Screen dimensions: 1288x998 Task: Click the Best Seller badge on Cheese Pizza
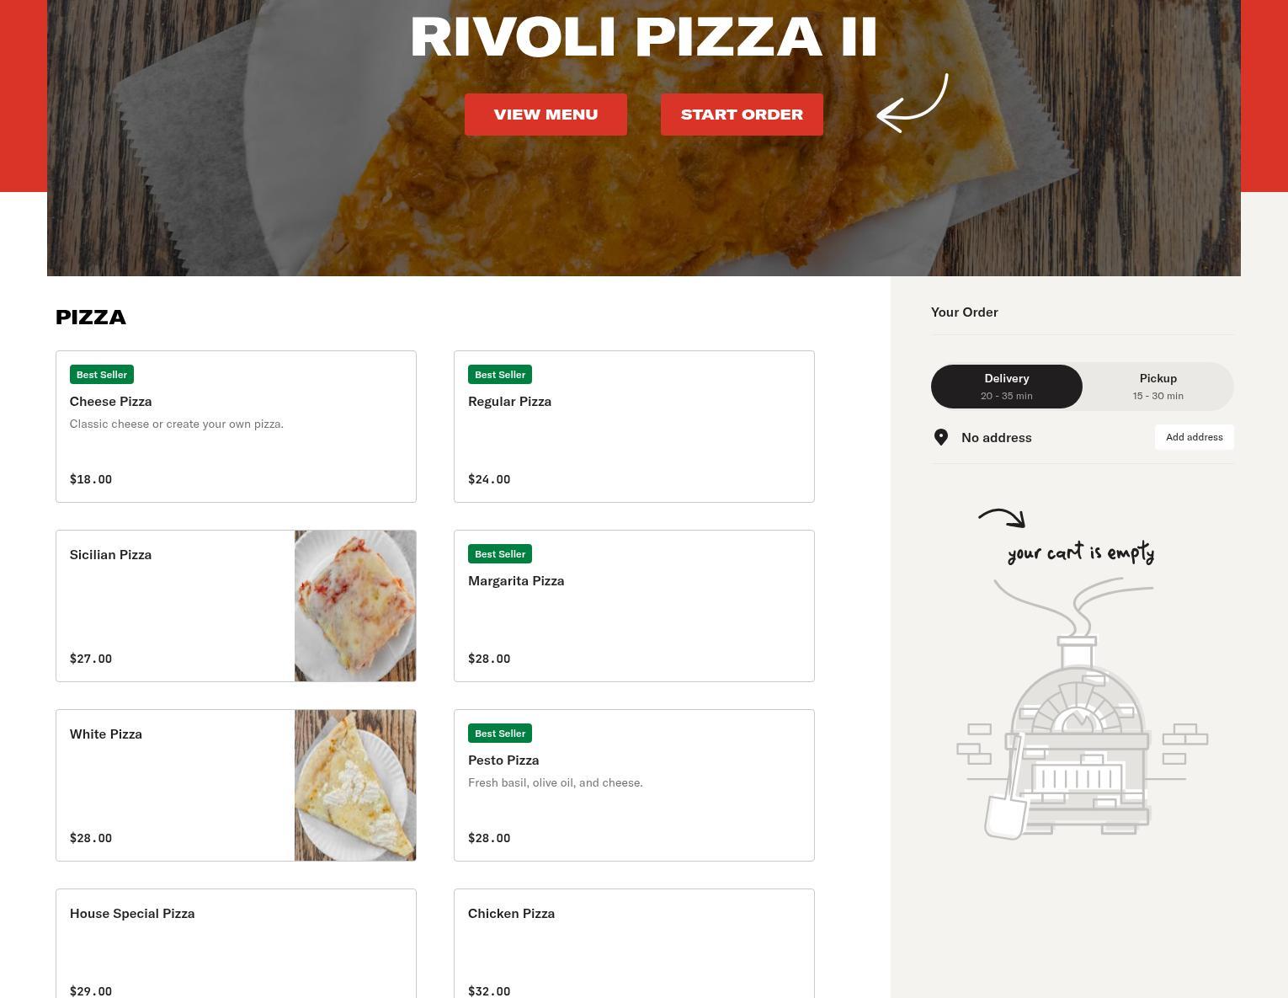click(102, 375)
